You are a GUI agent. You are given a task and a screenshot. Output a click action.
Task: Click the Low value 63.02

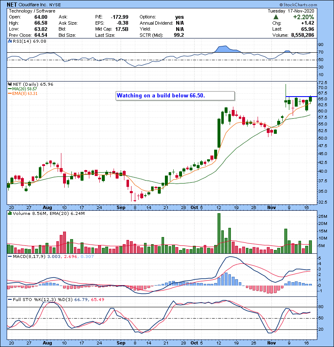pos(41,29)
